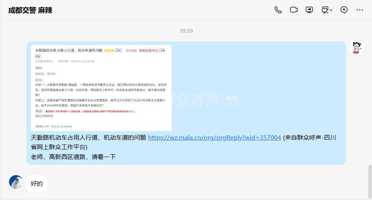Screen dimensions: 372x200
Task: Expand the chevron beside the remote control icon
Action: tap(331, 10)
